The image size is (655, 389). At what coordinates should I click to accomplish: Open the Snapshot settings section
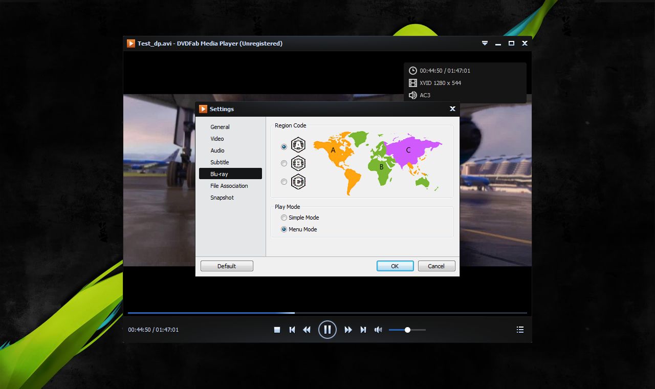(230, 198)
